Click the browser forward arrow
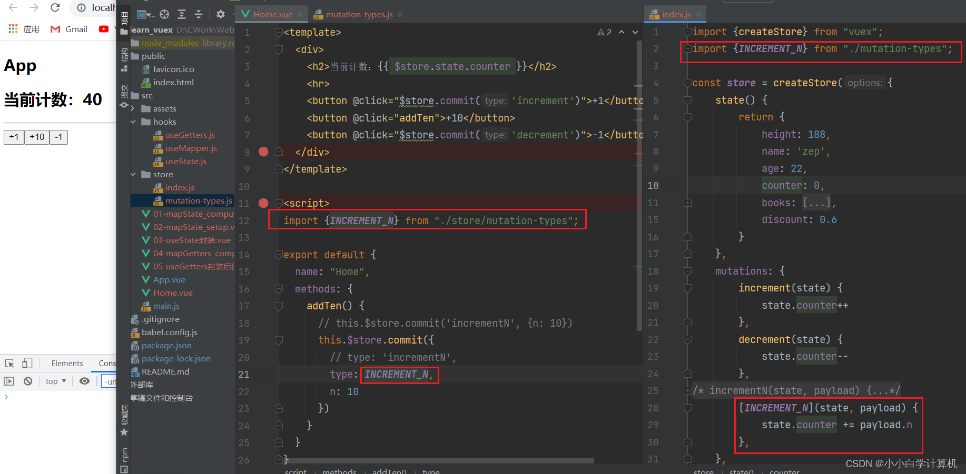966x474 pixels. tap(34, 7)
